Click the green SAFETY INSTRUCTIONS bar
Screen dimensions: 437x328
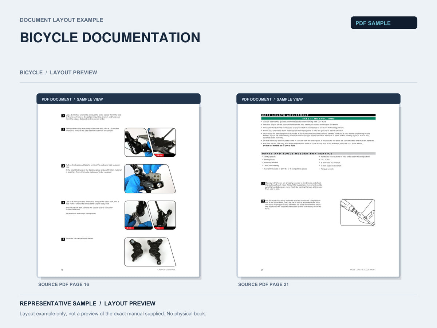point(318,118)
